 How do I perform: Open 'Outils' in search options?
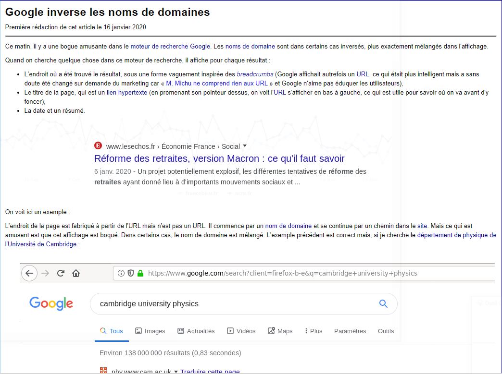[x=386, y=331]
